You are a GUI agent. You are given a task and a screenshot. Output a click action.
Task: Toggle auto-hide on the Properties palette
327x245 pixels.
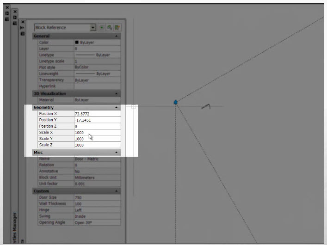[22, 28]
